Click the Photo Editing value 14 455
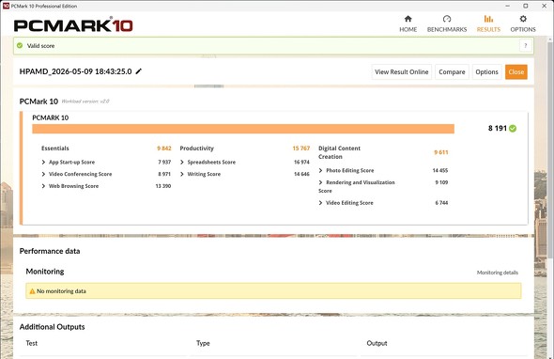The height and width of the screenshot is (359, 554). click(439, 170)
